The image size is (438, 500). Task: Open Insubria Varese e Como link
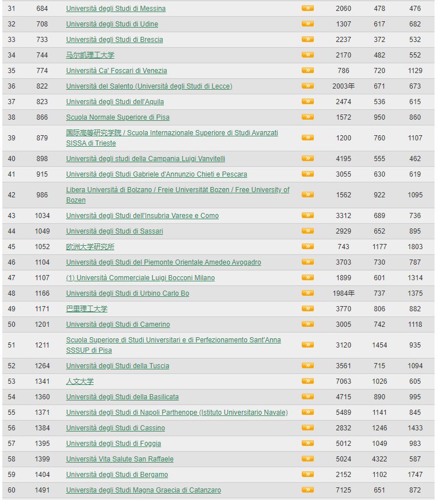[x=143, y=216]
